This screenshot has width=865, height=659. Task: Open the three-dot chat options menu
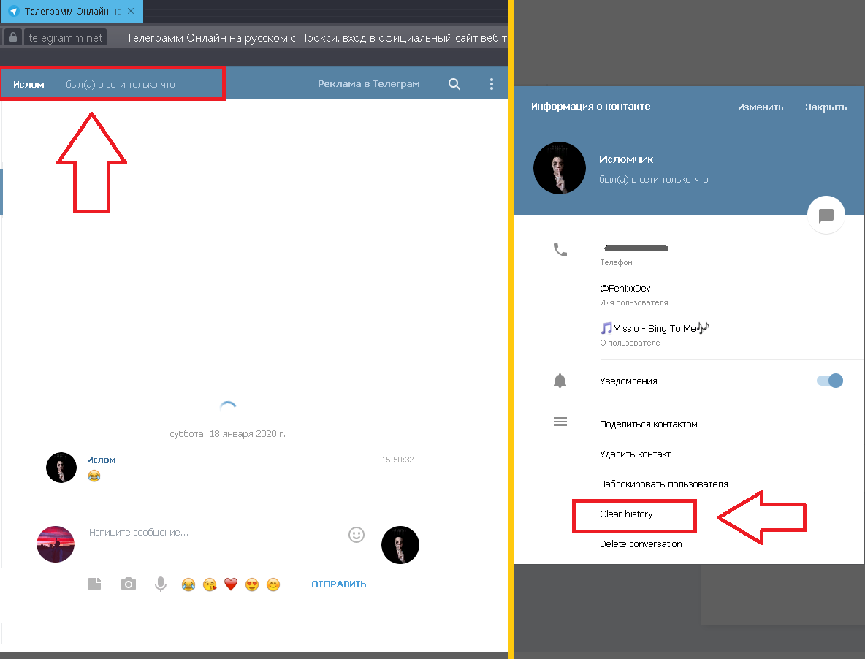[492, 84]
